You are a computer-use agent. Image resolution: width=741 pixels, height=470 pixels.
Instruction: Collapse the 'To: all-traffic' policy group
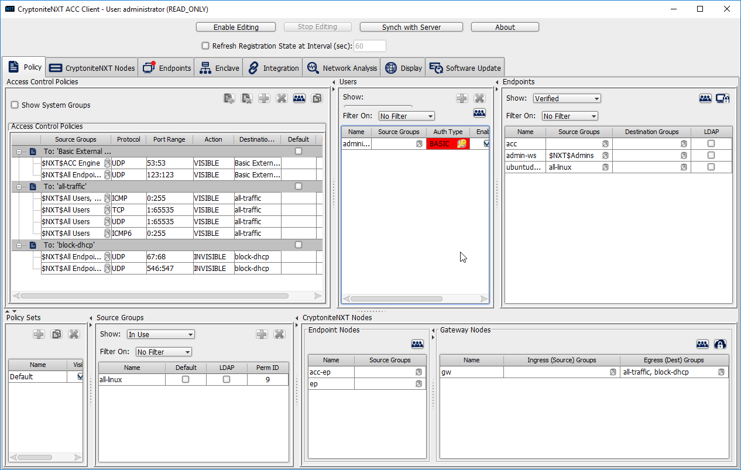coord(19,187)
